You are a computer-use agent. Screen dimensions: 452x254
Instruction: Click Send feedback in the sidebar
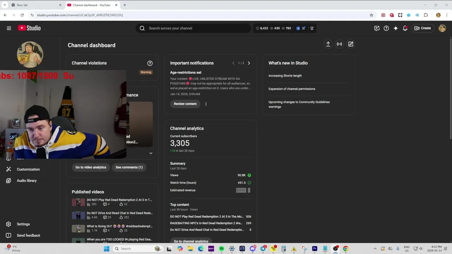28,235
